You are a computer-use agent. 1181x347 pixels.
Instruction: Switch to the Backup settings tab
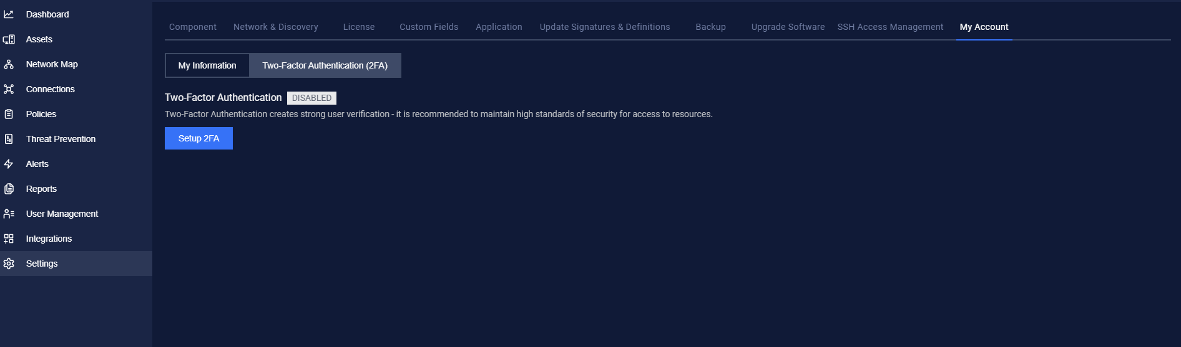(710, 27)
